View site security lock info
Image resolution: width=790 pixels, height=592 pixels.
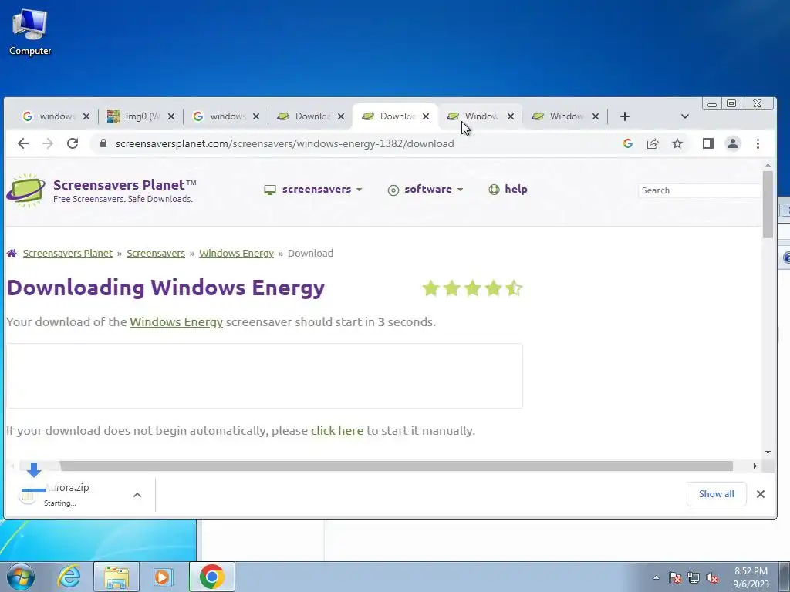[103, 143]
